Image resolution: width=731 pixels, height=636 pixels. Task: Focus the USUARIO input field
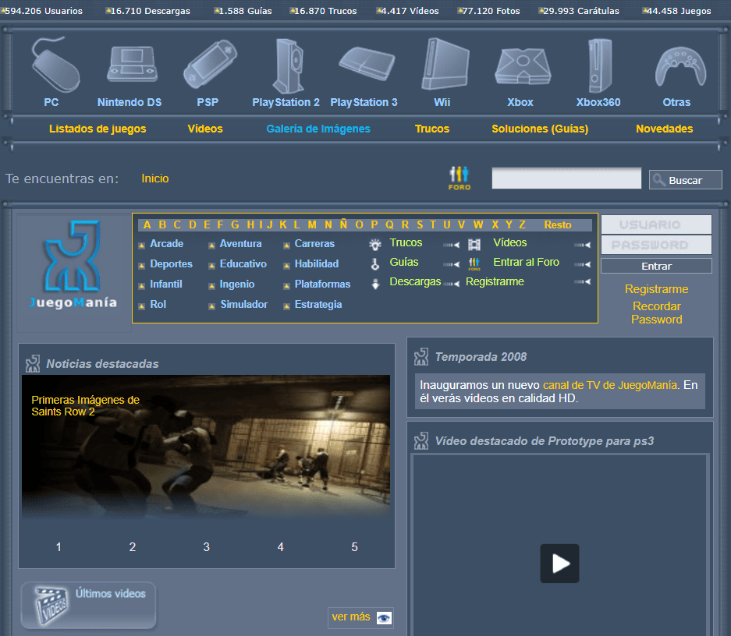coord(655,224)
